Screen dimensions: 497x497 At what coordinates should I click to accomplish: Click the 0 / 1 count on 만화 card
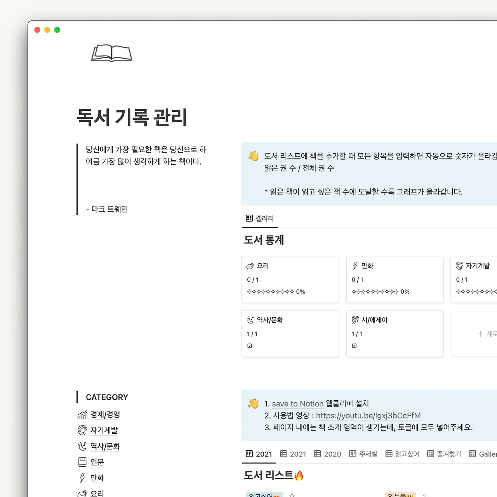click(357, 280)
